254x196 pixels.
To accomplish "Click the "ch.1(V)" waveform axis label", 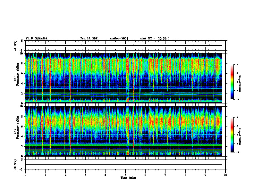I will (x=15, y=45).
